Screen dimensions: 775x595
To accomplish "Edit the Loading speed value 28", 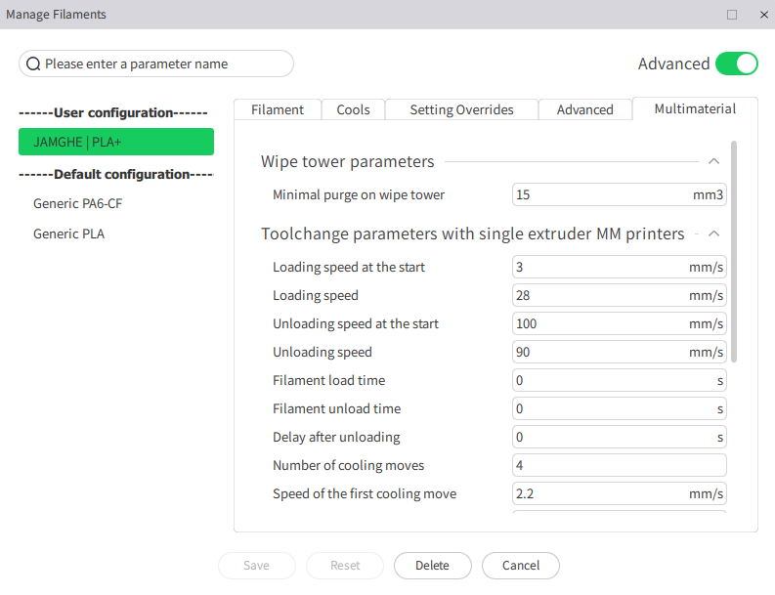I will (620, 295).
